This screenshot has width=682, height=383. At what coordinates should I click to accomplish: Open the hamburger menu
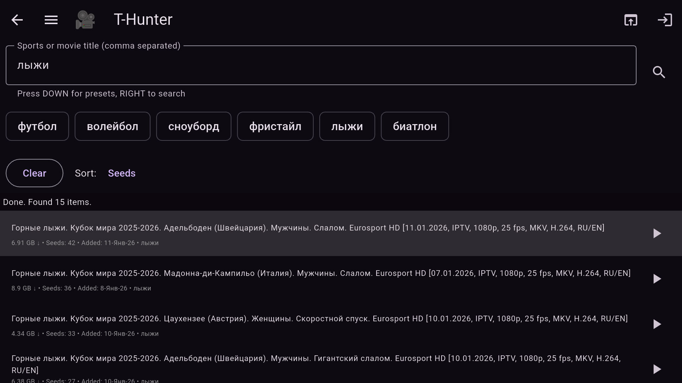pos(51,20)
